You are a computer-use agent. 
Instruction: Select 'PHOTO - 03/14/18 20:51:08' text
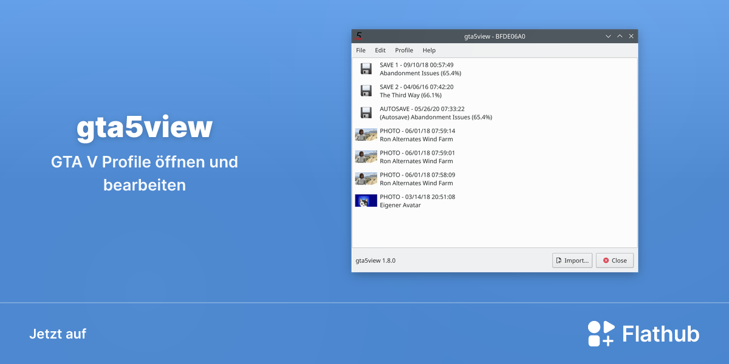click(x=417, y=197)
